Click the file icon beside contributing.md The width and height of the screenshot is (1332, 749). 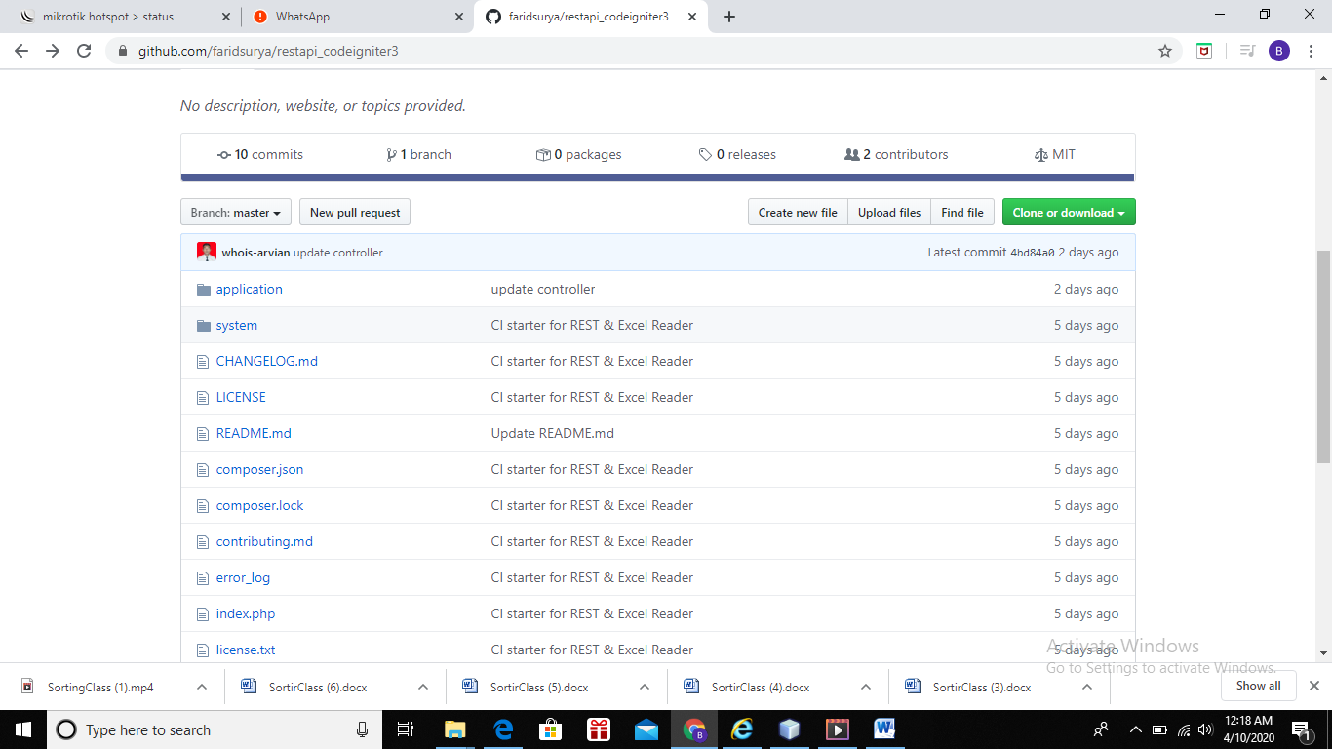203,542
